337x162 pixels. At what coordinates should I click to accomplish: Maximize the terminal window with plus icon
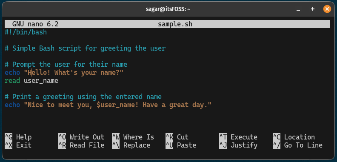313,9
